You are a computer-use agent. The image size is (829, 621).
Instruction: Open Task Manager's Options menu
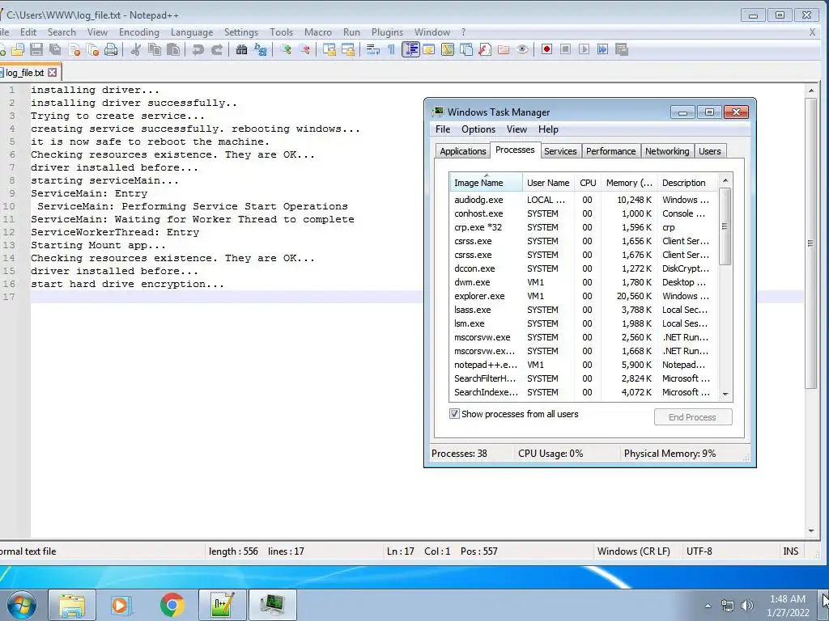(x=478, y=129)
